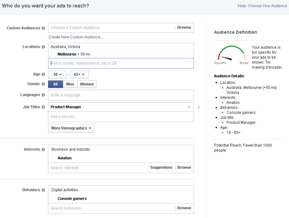
Task: Click the Behaviors info icon
Action: click(43, 190)
